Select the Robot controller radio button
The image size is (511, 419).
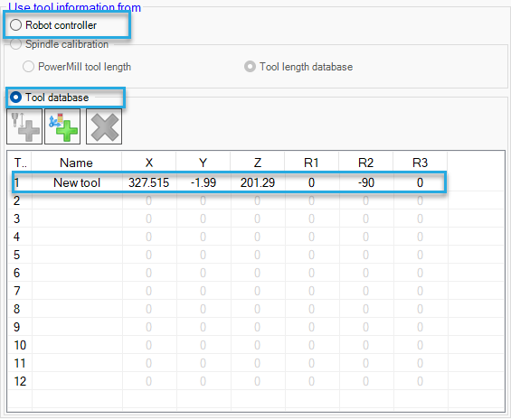(x=15, y=25)
